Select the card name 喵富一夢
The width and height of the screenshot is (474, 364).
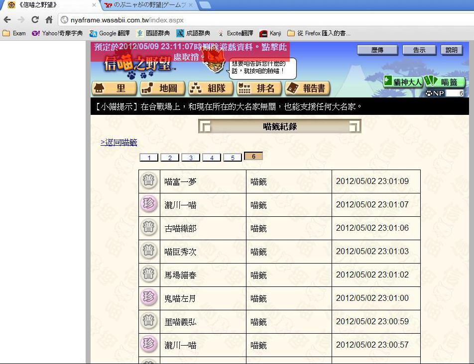coord(180,182)
